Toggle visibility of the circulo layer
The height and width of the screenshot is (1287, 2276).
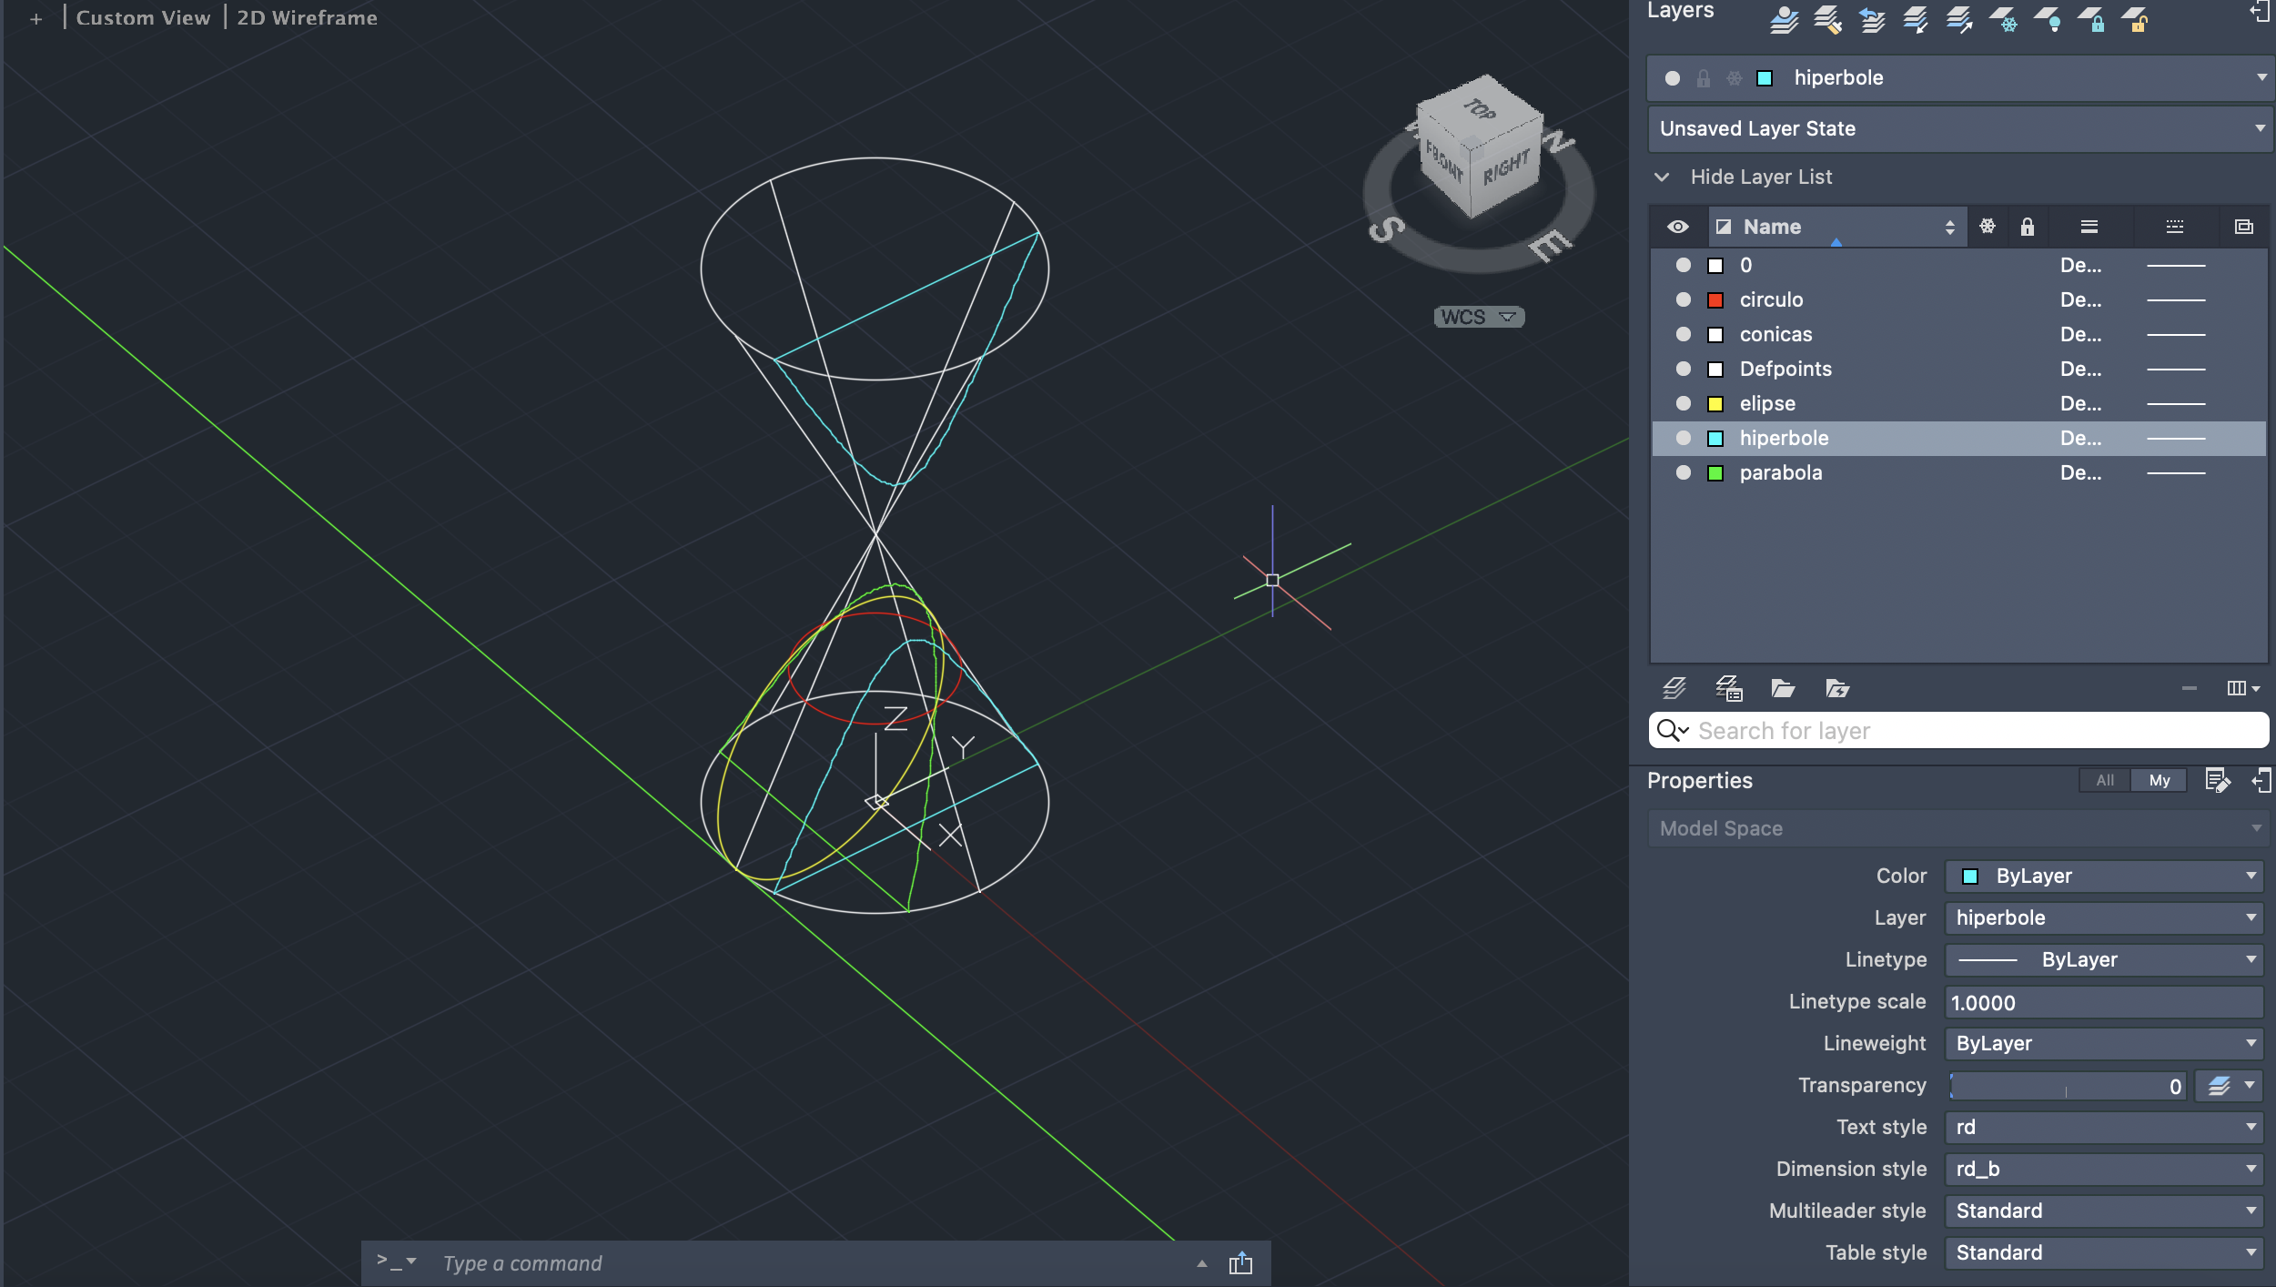click(x=1683, y=299)
